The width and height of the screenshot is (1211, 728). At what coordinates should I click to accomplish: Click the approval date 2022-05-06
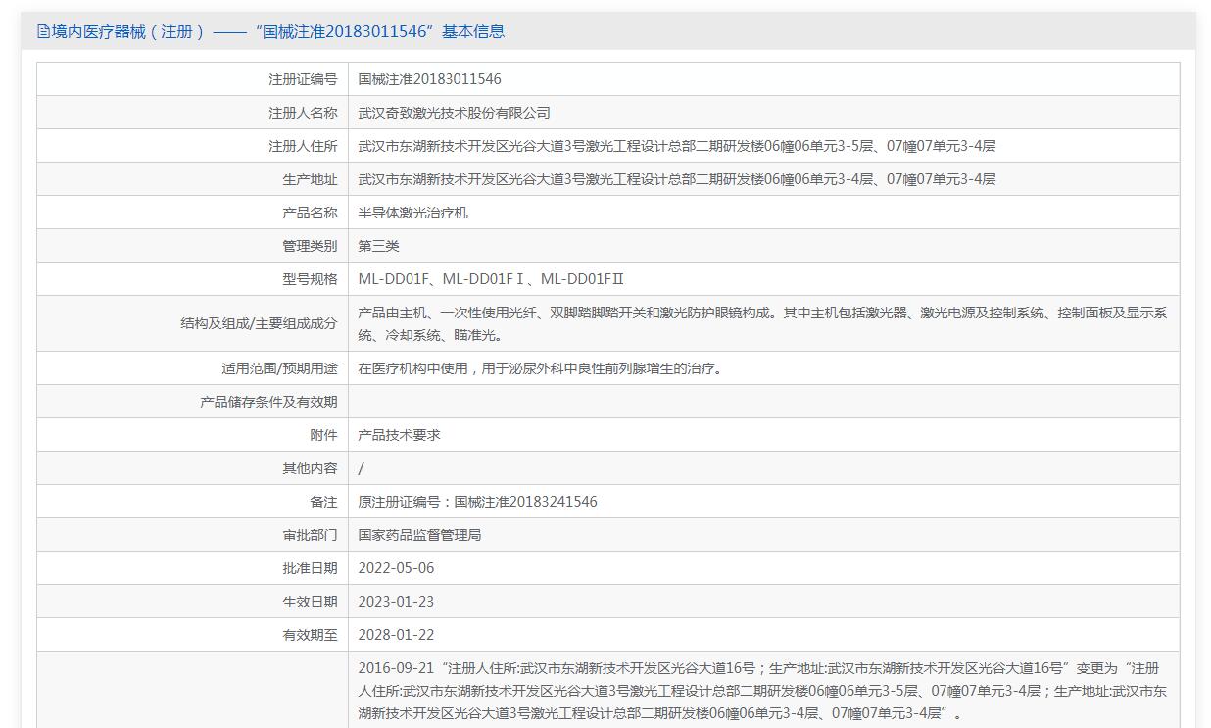pos(396,568)
